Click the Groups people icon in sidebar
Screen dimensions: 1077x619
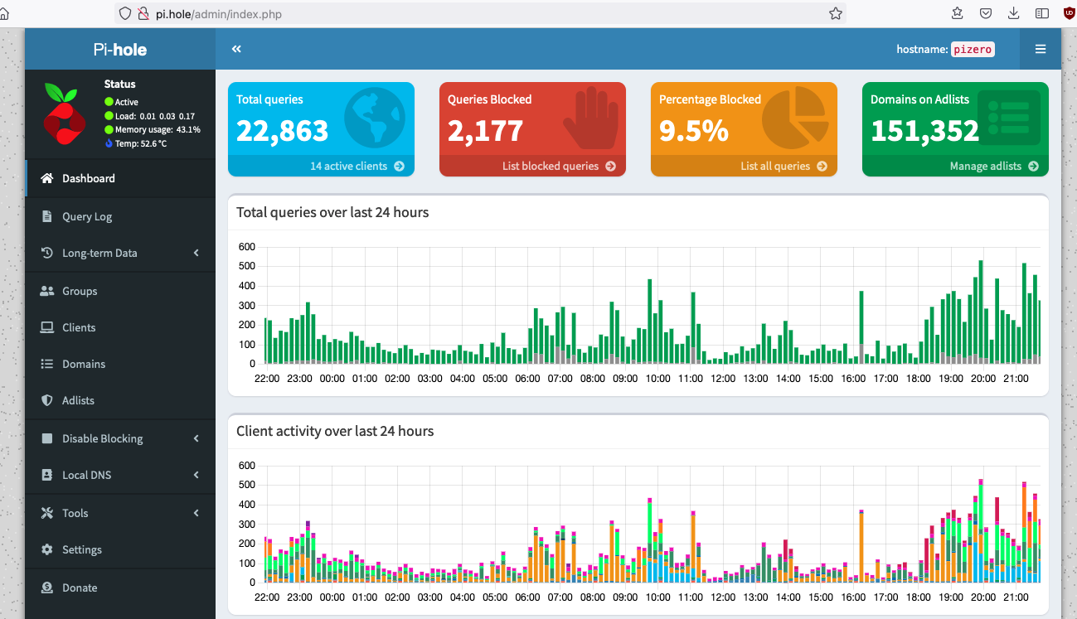click(x=46, y=291)
